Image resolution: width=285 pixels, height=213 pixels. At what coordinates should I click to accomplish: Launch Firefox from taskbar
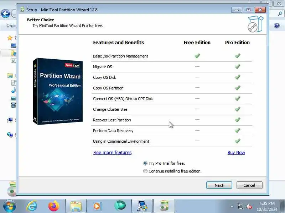pyautogui.click(x=54, y=206)
